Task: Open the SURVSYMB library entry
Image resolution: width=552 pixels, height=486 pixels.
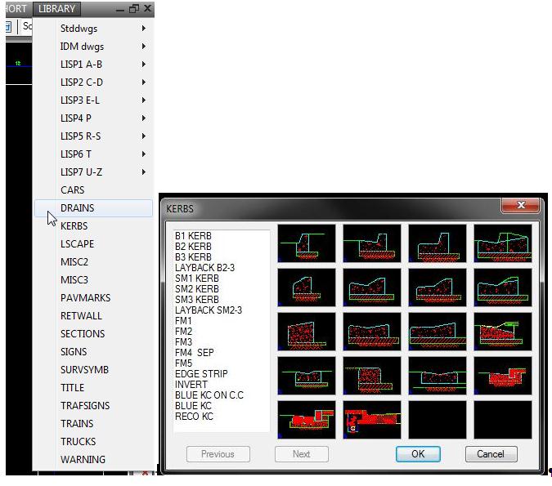Action: 94,369
